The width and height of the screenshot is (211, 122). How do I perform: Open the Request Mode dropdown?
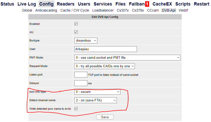105,66
